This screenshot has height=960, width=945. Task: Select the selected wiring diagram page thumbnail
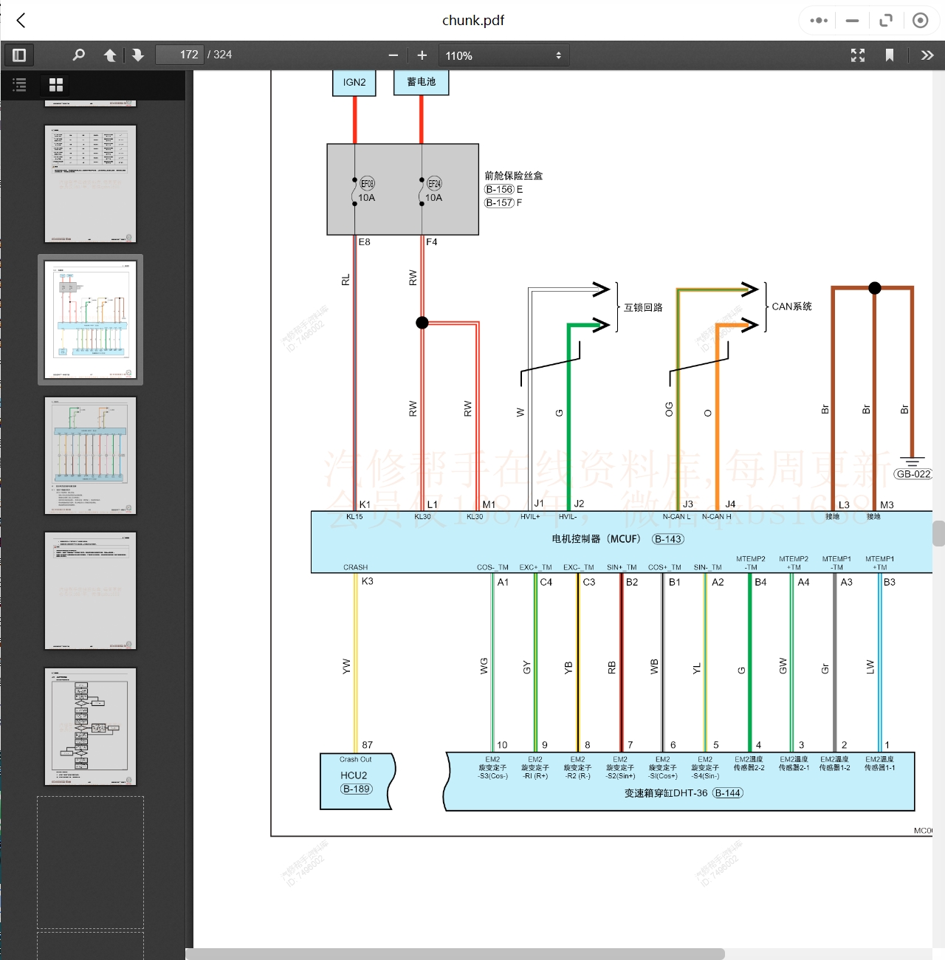click(x=91, y=320)
